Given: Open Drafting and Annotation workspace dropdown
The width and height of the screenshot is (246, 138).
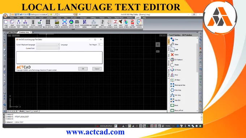Looking at the screenshot, I should 38,14.
